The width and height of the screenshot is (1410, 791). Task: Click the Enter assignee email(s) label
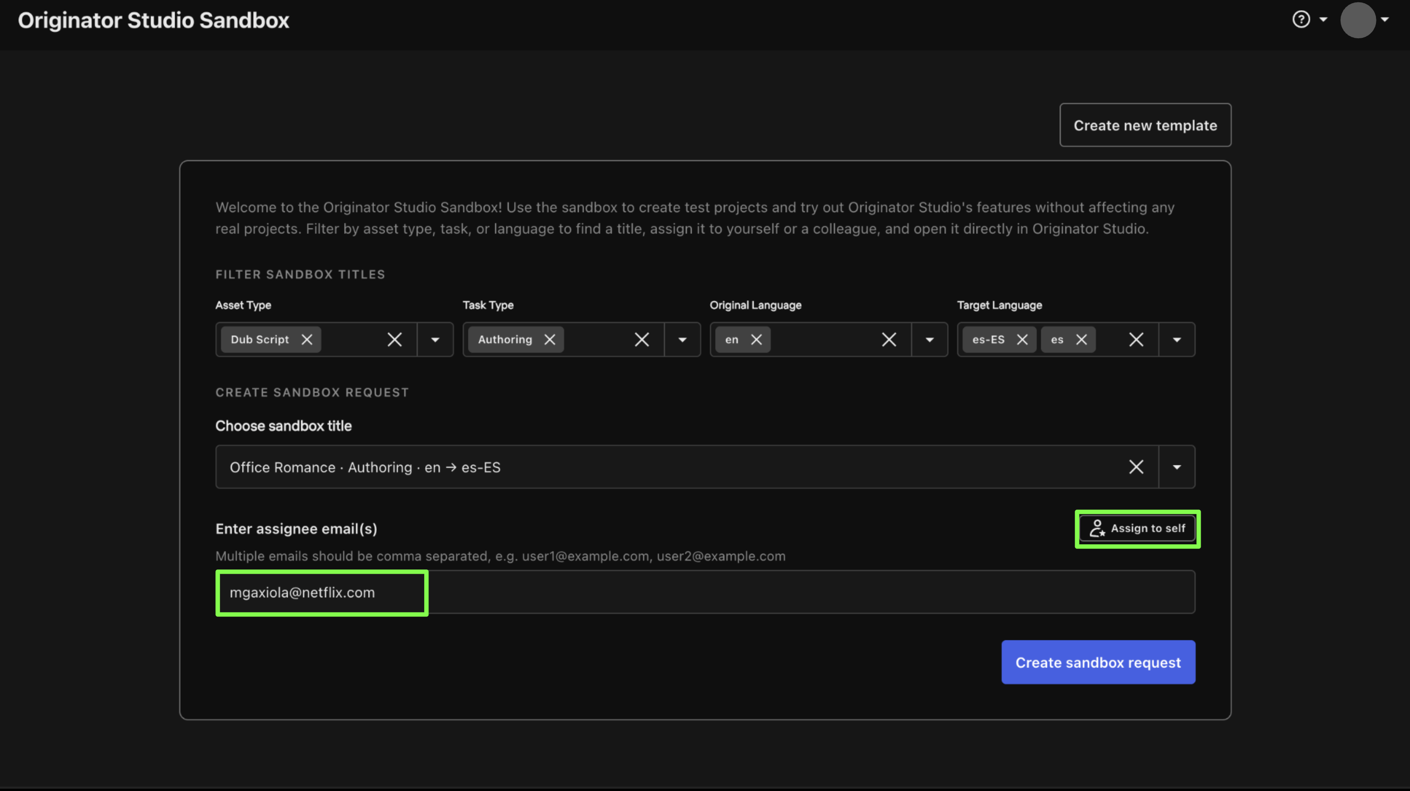point(296,529)
